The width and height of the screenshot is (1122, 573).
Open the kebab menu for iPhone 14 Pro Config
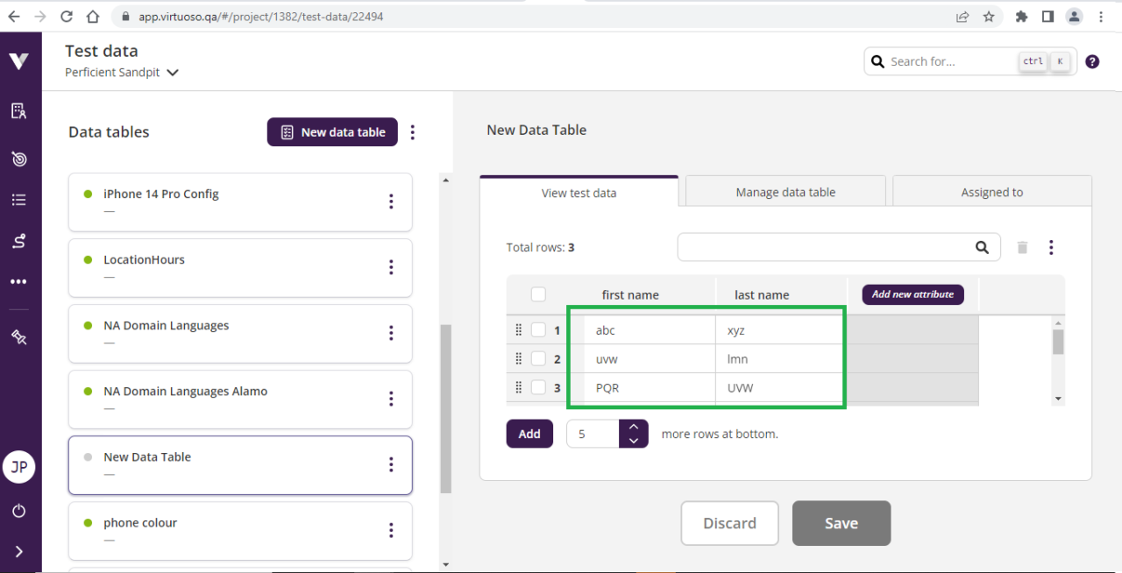391,202
